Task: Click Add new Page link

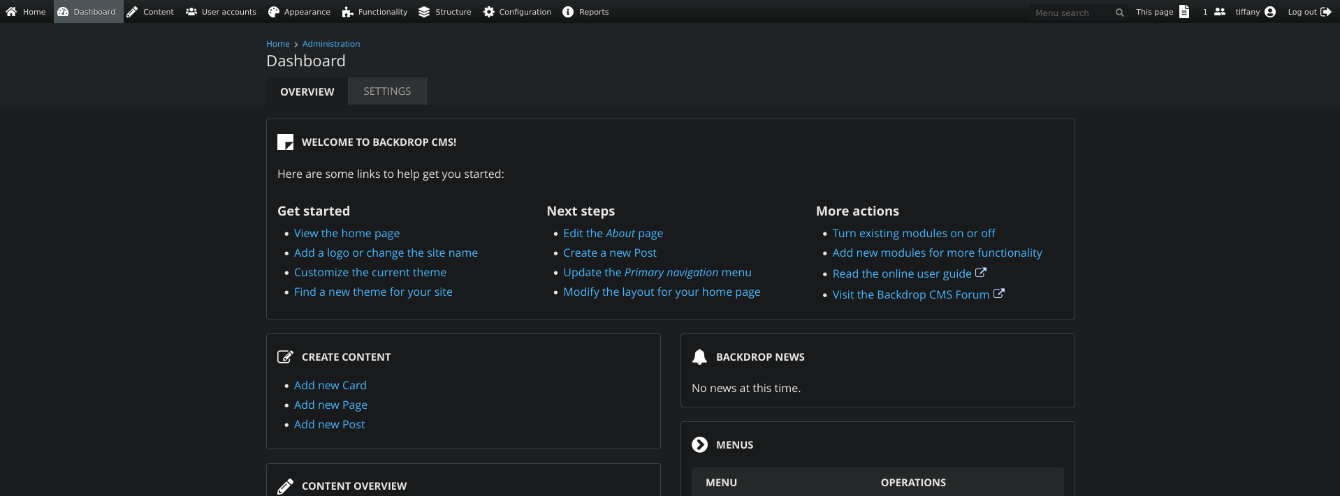Action: tap(330, 405)
